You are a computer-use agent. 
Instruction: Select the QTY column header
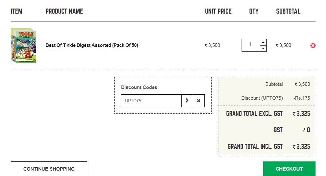pyautogui.click(x=254, y=11)
